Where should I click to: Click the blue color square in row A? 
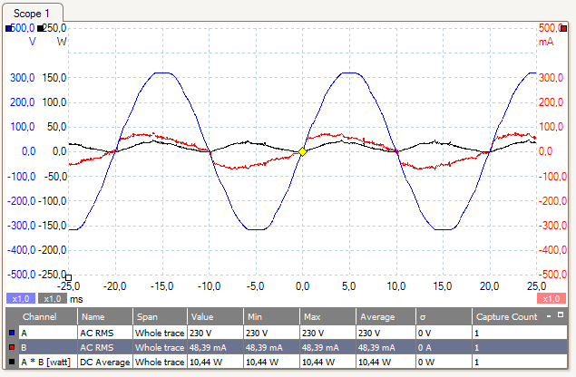pos(11,333)
